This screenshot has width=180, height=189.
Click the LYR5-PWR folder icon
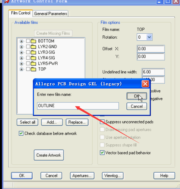33,64
